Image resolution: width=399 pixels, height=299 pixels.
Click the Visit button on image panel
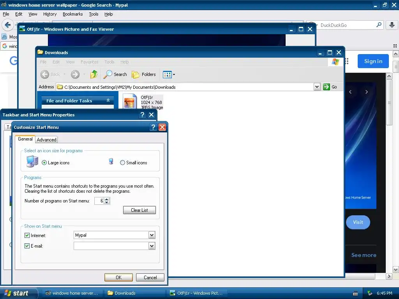(358, 222)
